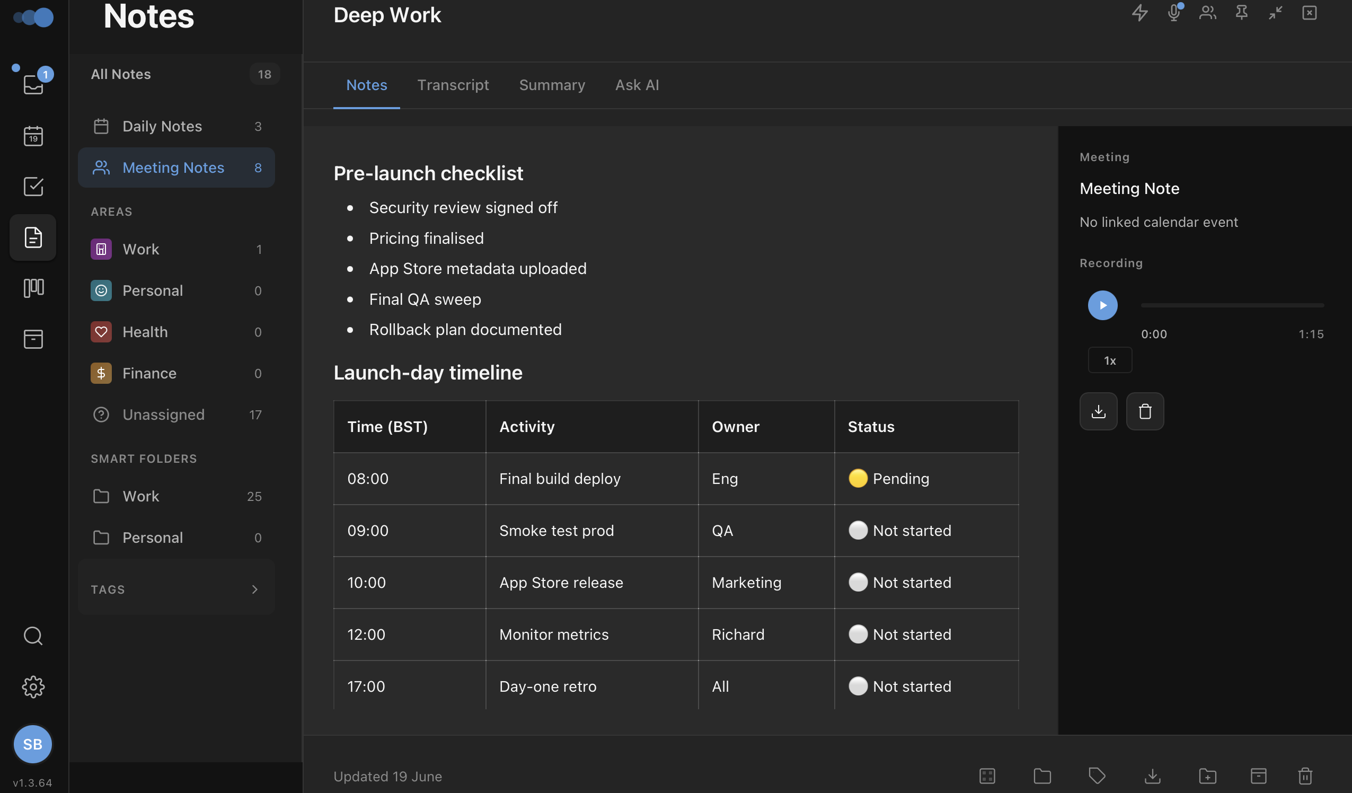
Task: Click the Deep Work note title
Action: coord(387,15)
